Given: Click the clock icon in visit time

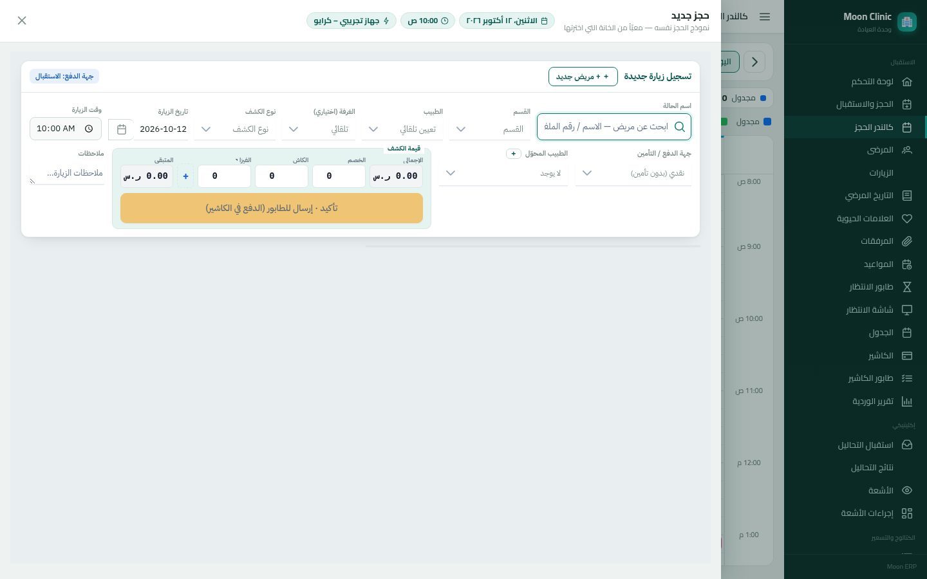Looking at the screenshot, I should click(x=89, y=129).
